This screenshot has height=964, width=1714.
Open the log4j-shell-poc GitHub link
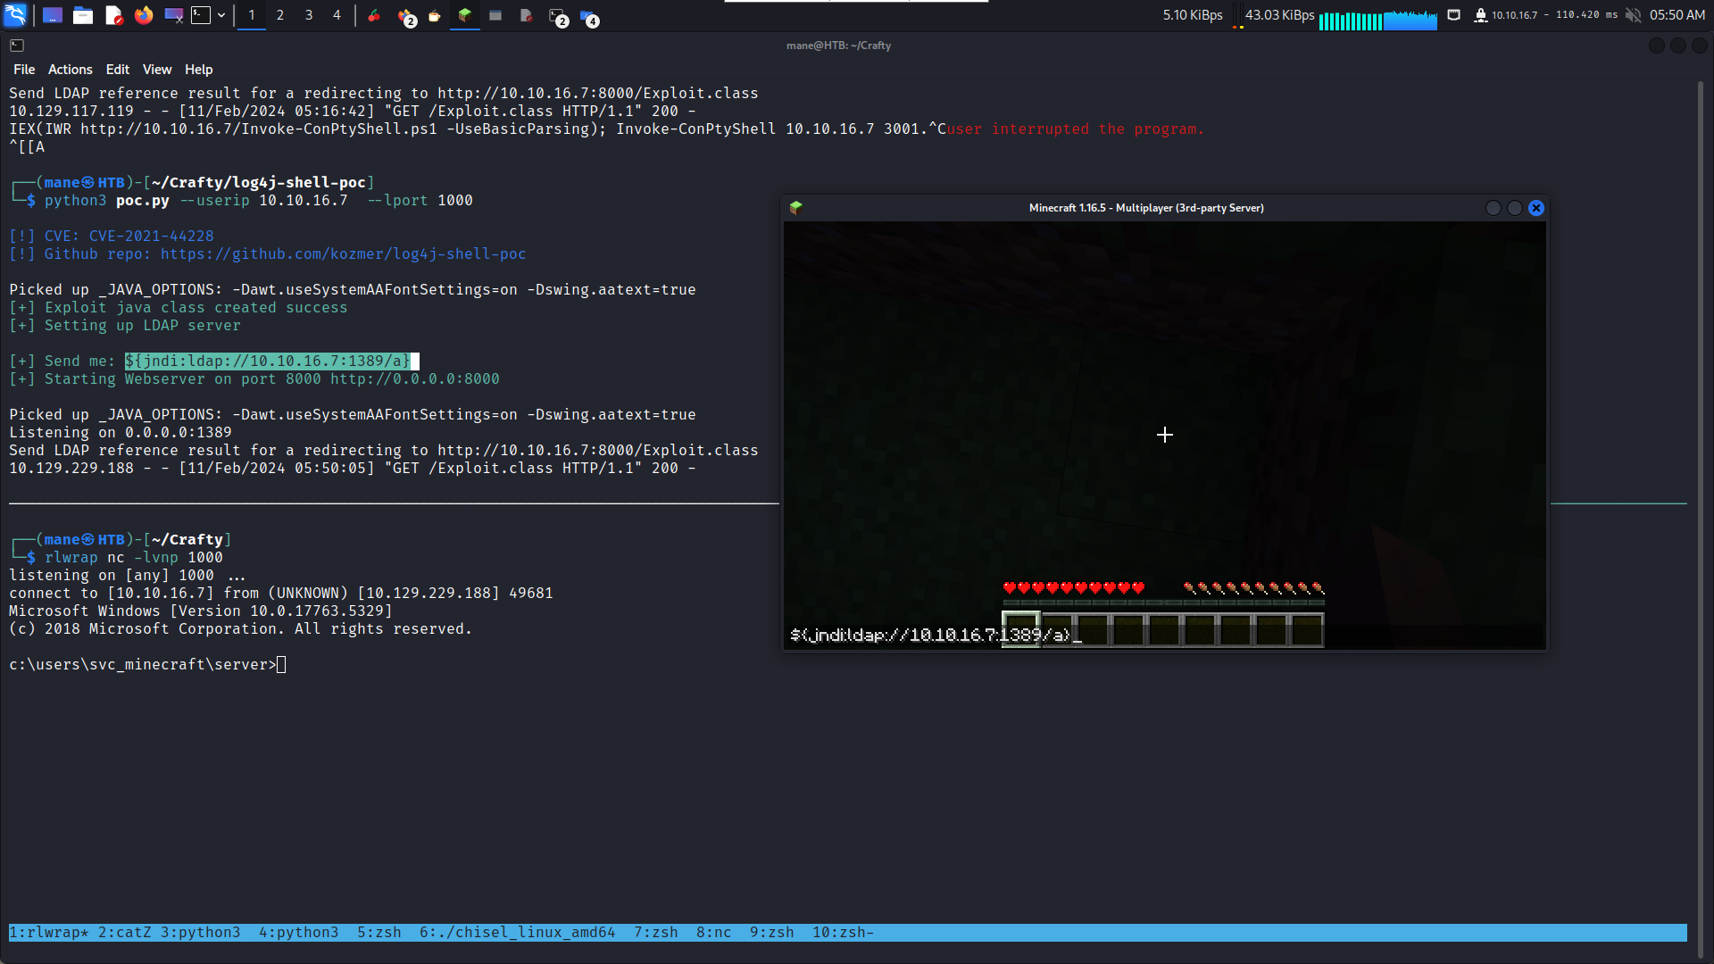pos(344,254)
